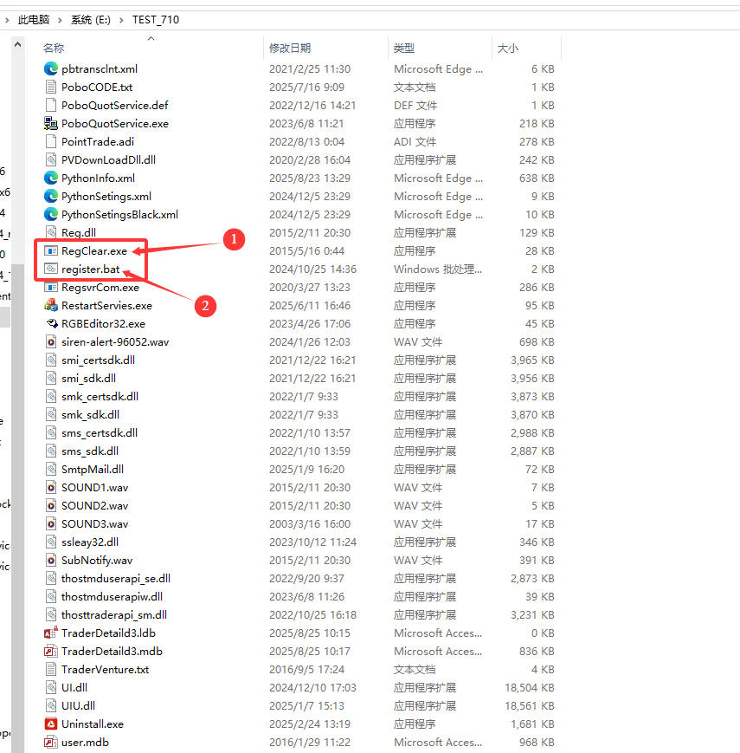
Task: Click the file icon of PointTrade.adi
Action: click(51, 141)
